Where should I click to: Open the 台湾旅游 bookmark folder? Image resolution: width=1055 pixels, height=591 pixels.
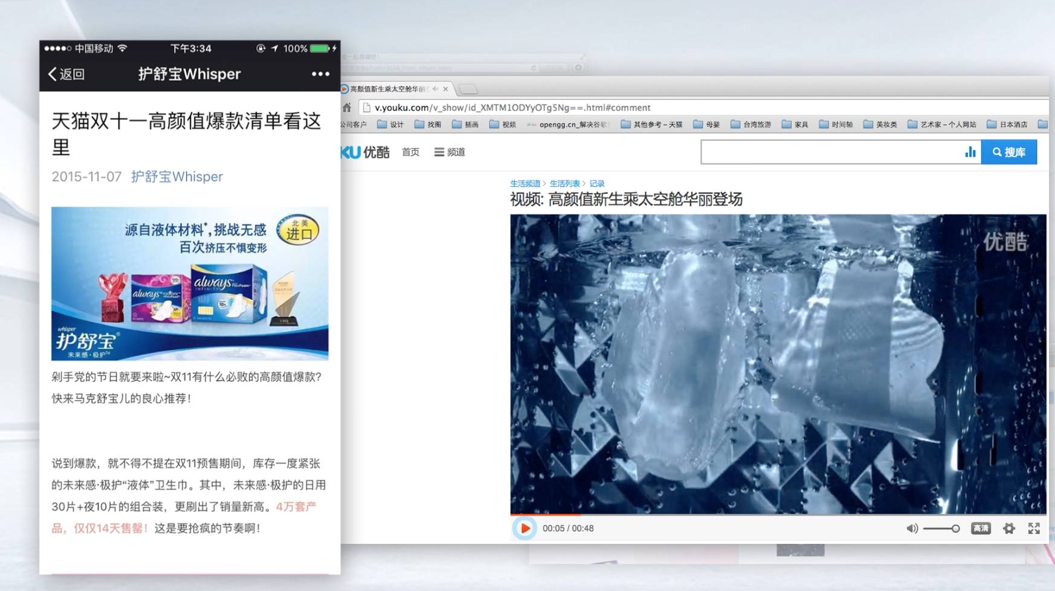point(751,124)
